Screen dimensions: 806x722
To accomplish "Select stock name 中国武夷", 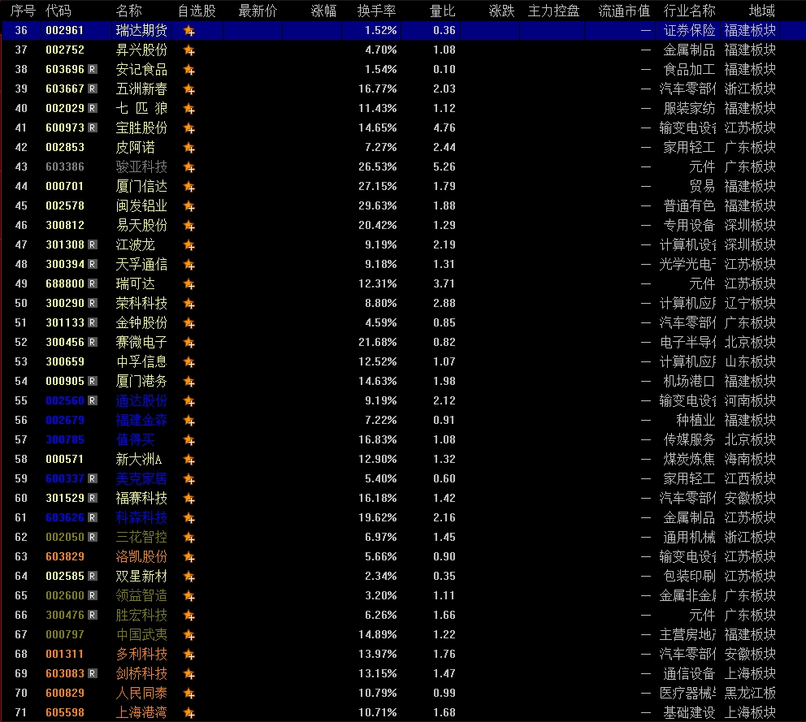I will [x=141, y=634].
